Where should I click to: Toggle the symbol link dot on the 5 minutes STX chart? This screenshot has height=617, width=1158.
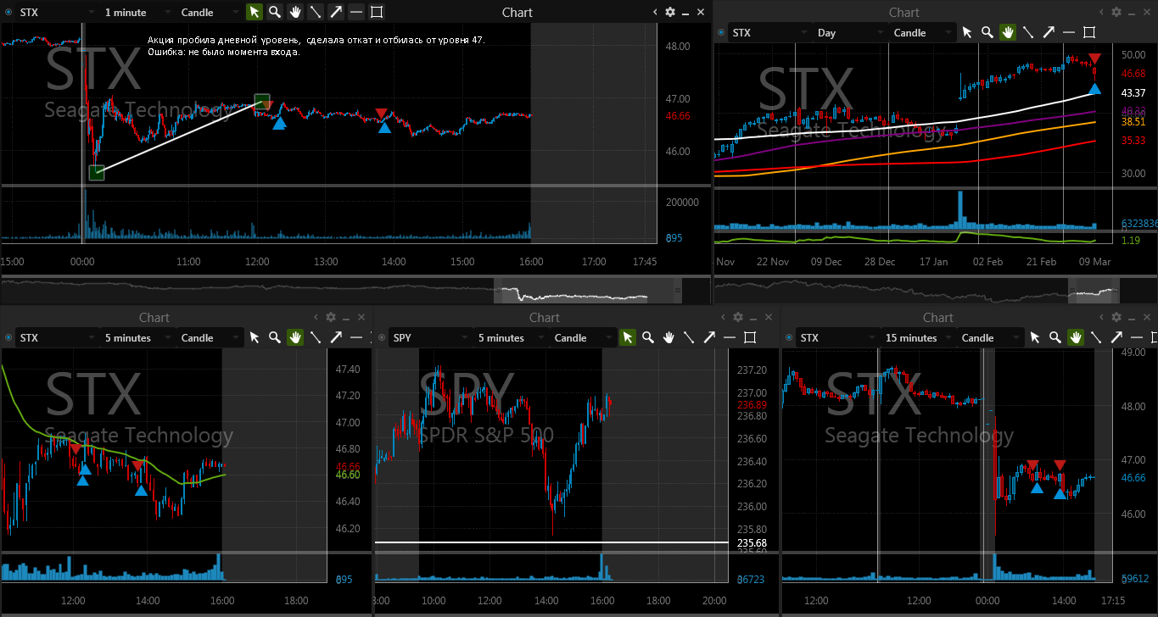(x=8, y=337)
